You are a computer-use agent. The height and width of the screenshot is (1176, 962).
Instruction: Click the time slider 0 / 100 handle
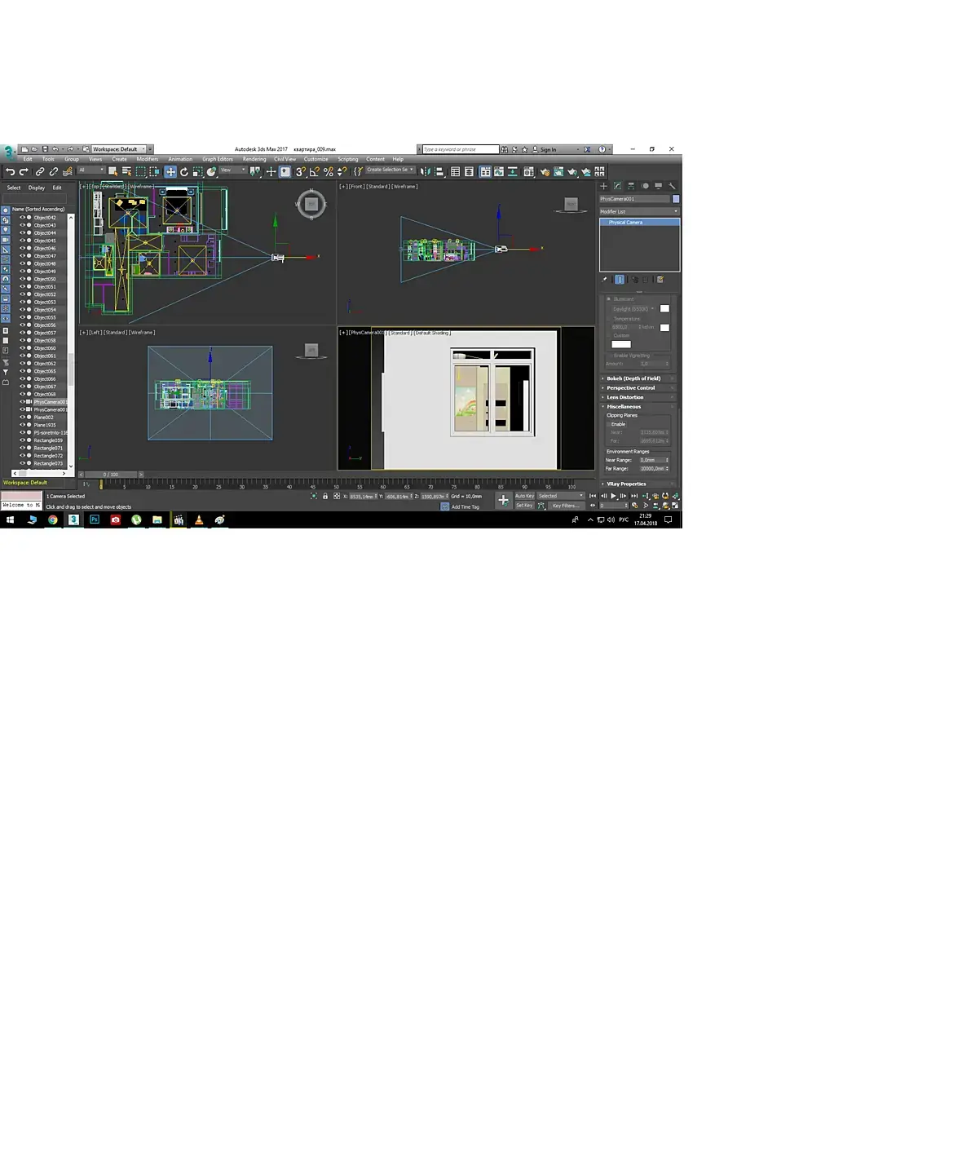click(111, 475)
